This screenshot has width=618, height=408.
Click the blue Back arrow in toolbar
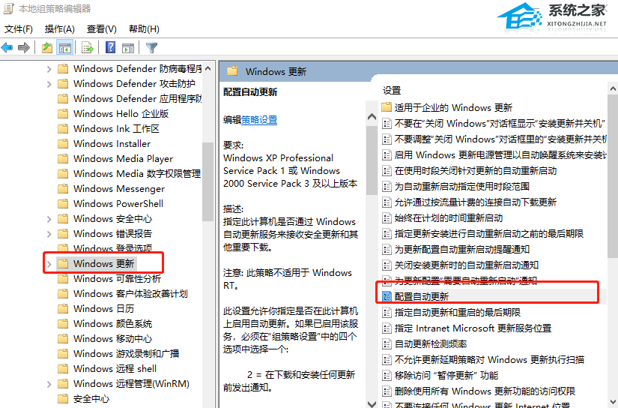click(7, 48)
